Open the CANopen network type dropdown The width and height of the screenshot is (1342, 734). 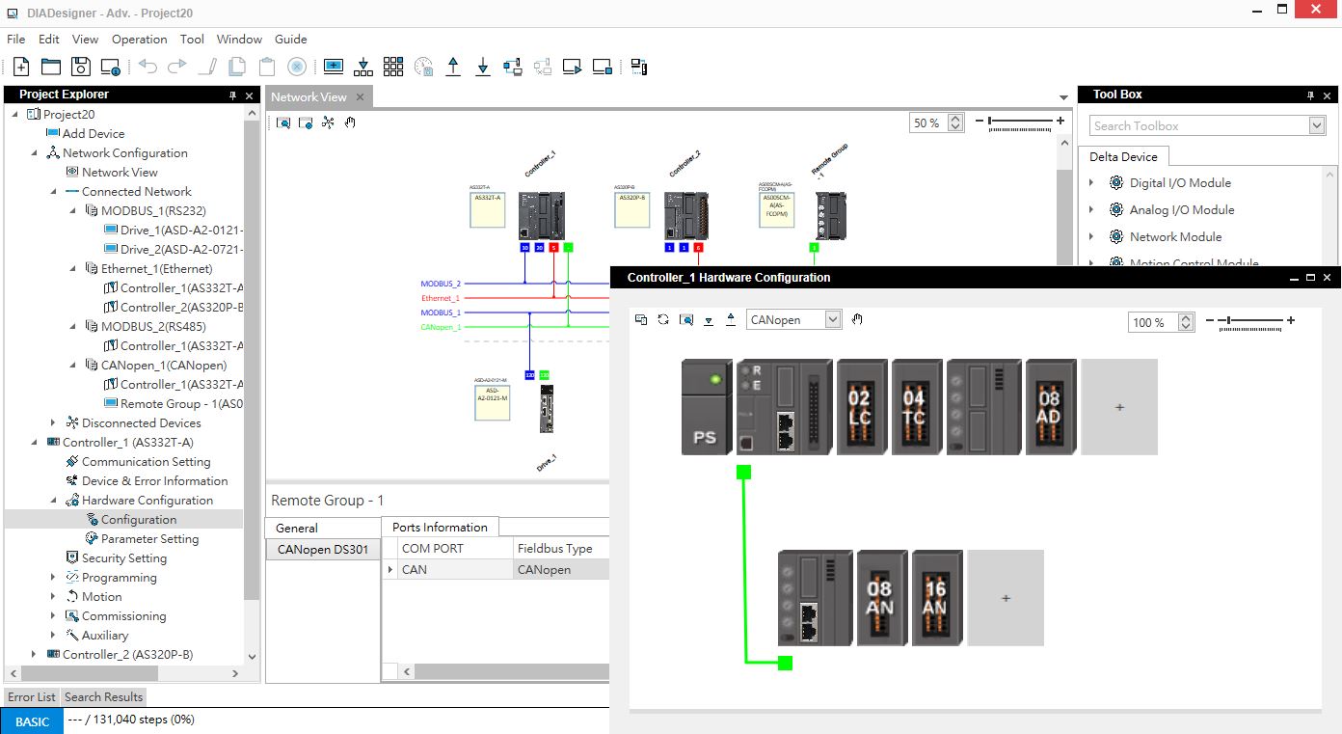pyautogui.click(x=833, y=320)
